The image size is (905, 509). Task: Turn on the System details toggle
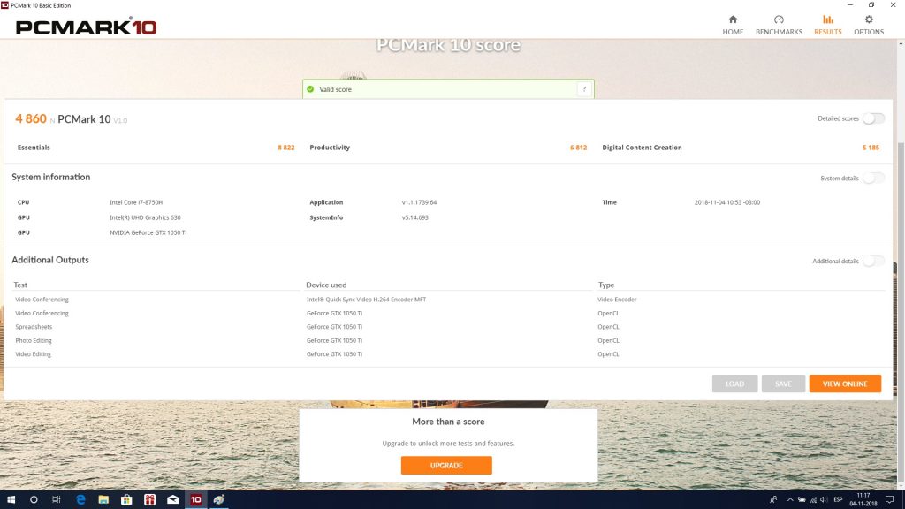click(x=872, y=178)
